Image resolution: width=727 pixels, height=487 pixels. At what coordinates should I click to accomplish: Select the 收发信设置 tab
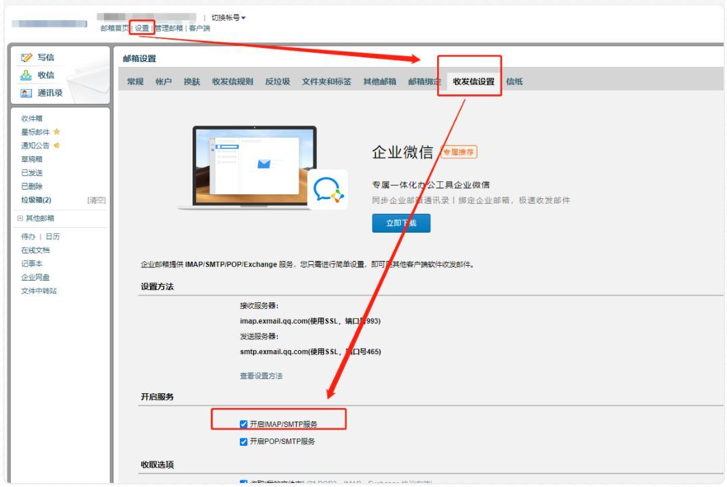[474, 82]
